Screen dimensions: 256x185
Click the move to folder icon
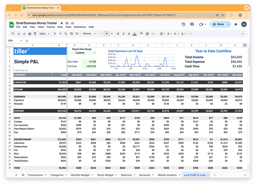67,23
